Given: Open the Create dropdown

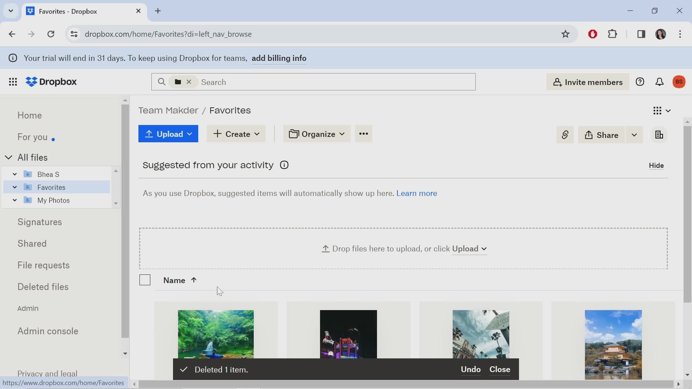Looking at the screenshot, I should (236, 134).
